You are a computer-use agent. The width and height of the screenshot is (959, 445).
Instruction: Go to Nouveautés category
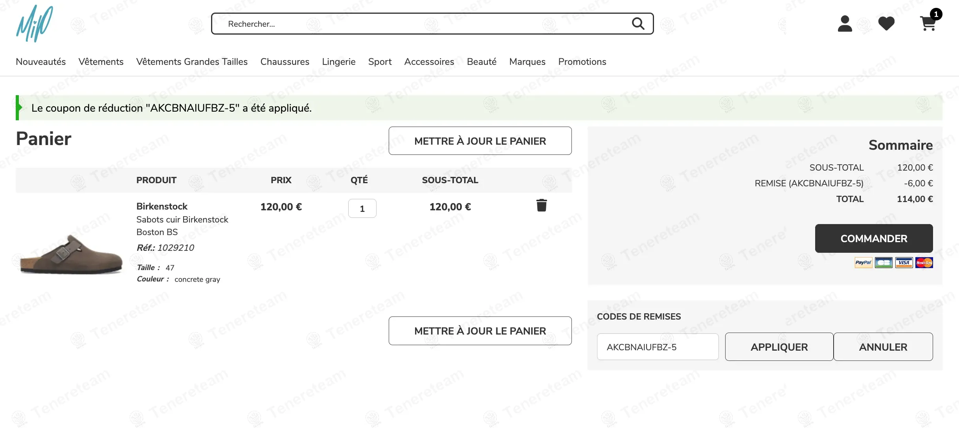point(40,62)
